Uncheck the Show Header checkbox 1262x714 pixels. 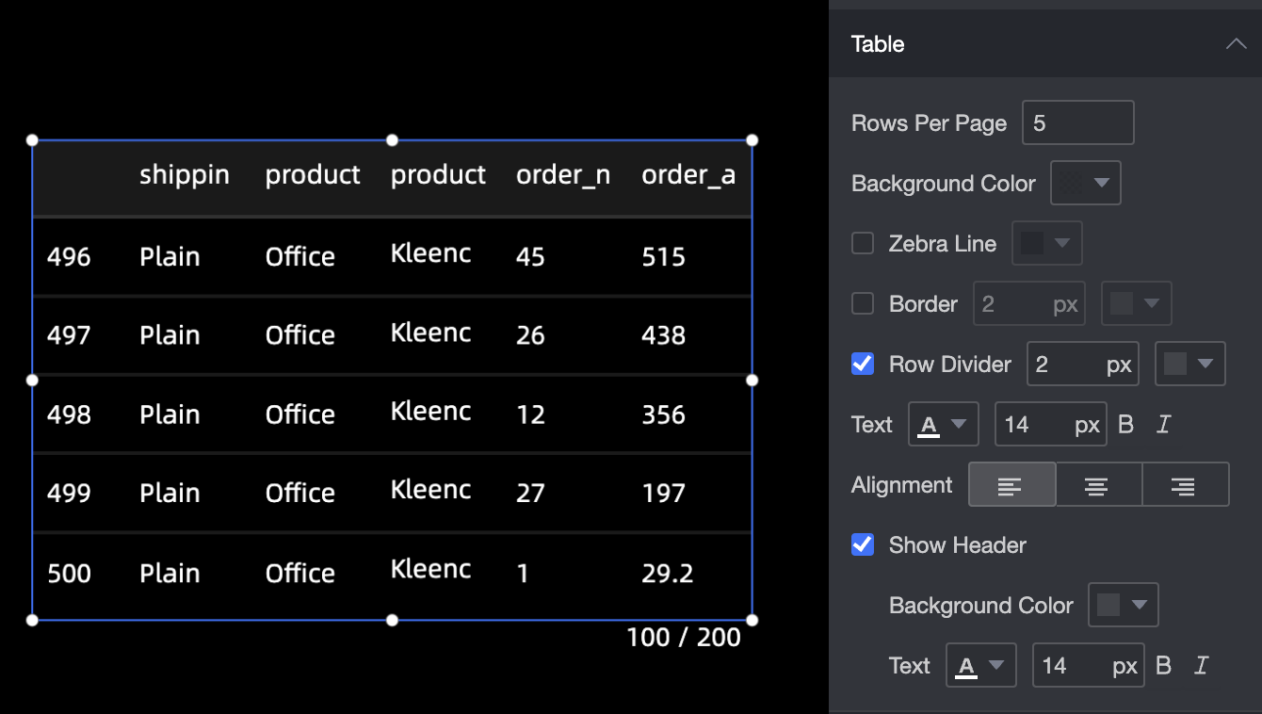(863, 545)
